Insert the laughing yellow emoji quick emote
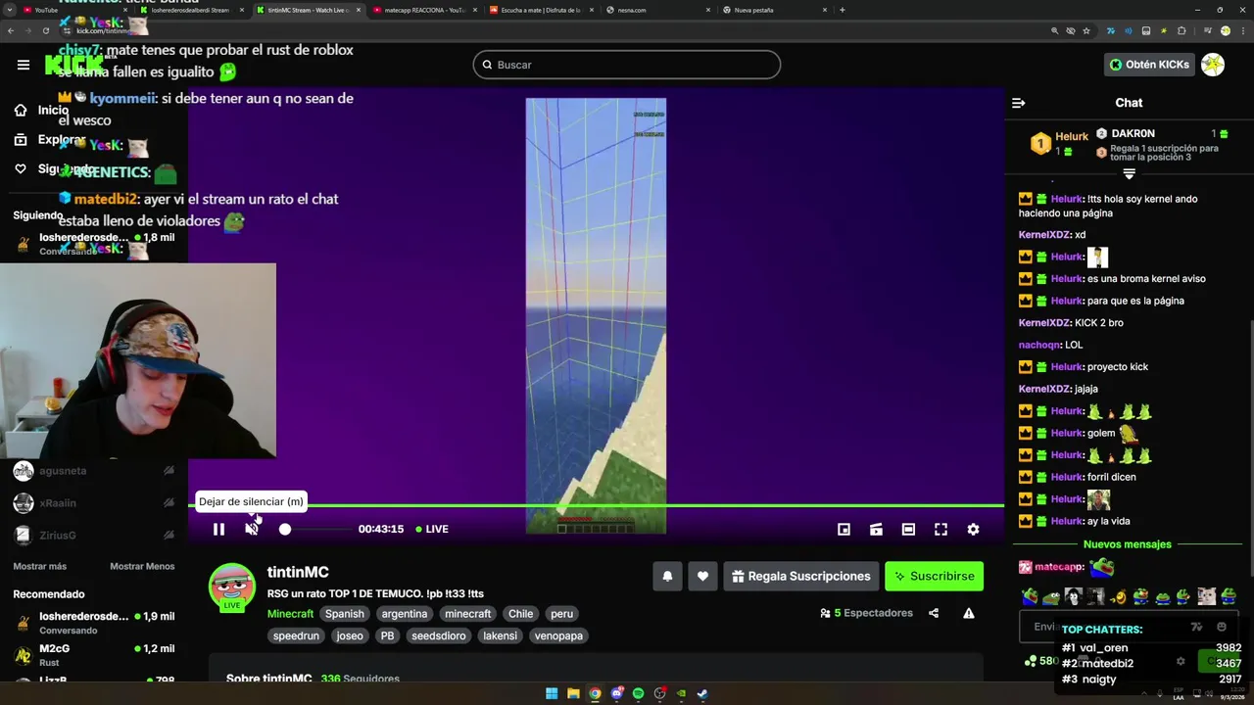Image resolution: width=1254 pixels, height=705 pixels. [1119, 596]
